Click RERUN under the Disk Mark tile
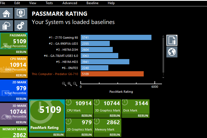The height and width of the screenshot is (138, 207). click(x=143, y=116)
